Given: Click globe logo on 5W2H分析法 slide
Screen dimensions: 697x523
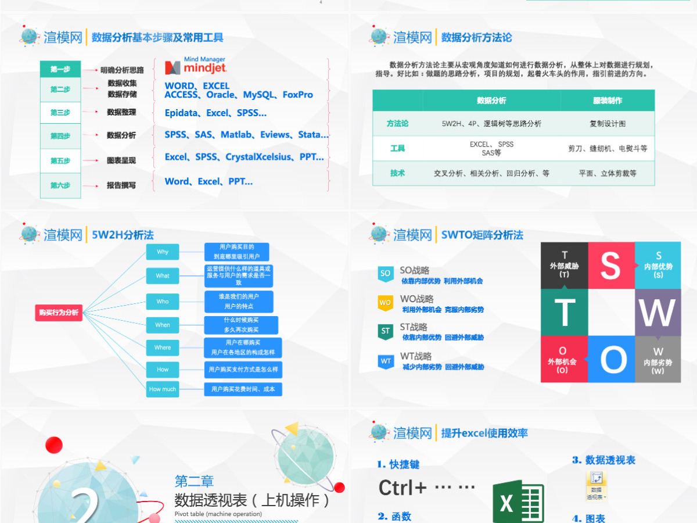Looking at the screenshot, I should click(30, 234).
